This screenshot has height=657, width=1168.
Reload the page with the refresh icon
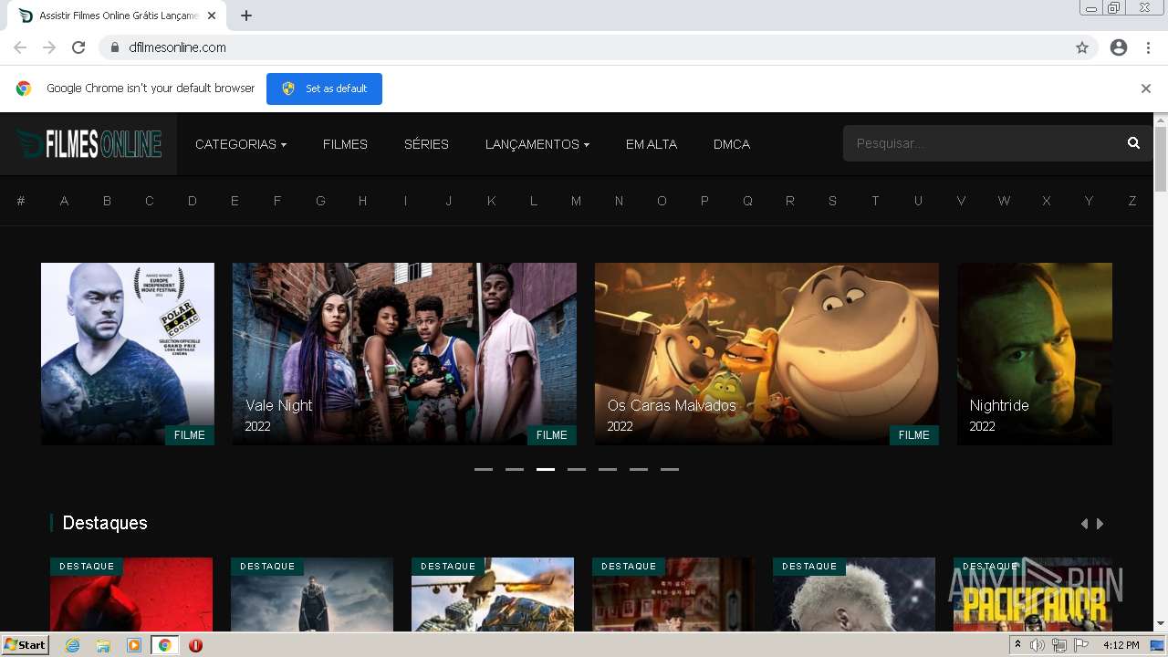[78, 47]
